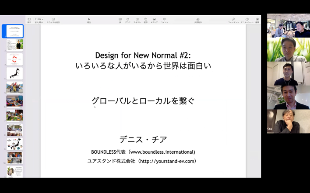Click the グローバルとローカルを繋ぐ text
The height and width of the screenshot is (193, 310).
[143, 101]
